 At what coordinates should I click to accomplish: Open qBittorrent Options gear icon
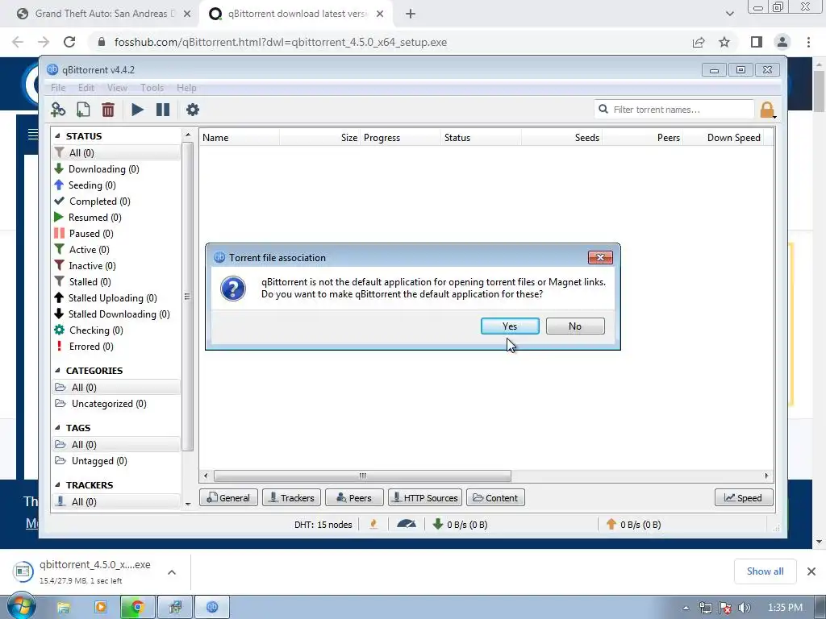193,110
